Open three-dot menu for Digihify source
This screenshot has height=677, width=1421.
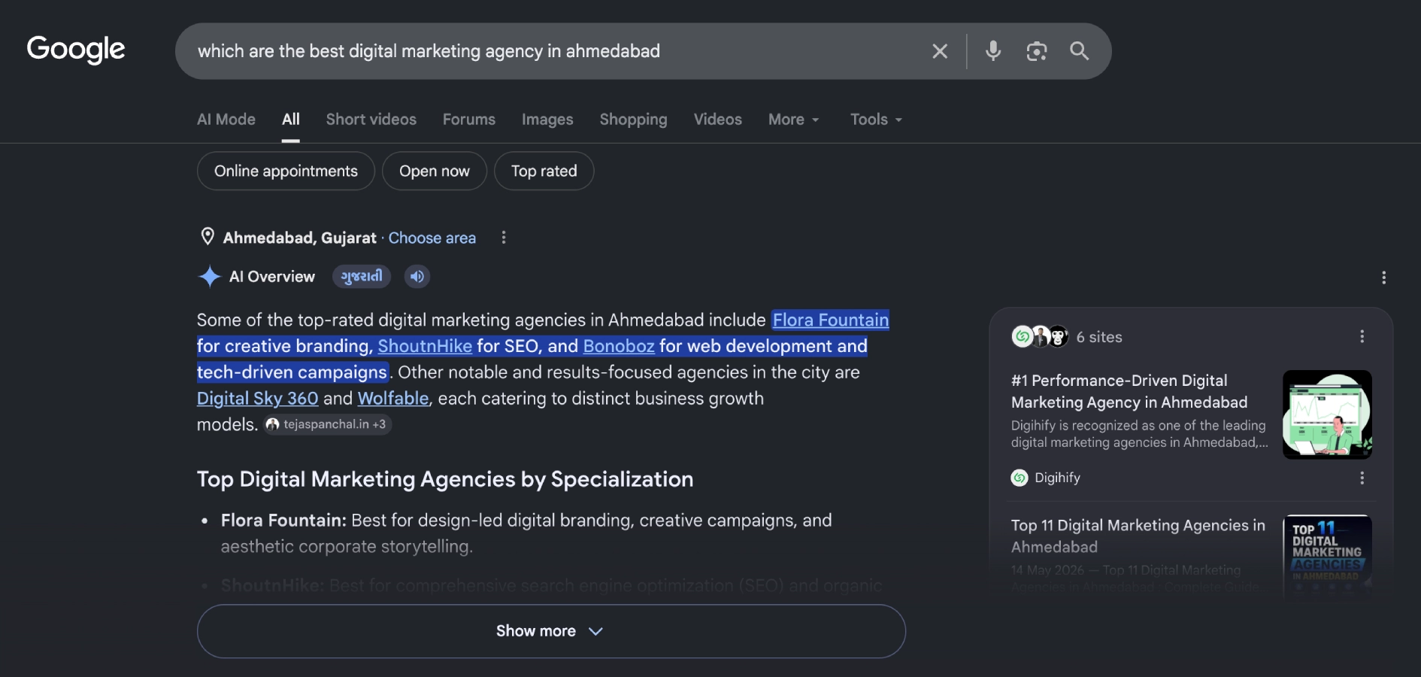[x=1362, y=478]
